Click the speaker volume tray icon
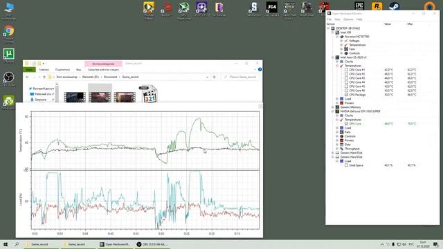Screen dimensions: 443x249 [404, 244]
